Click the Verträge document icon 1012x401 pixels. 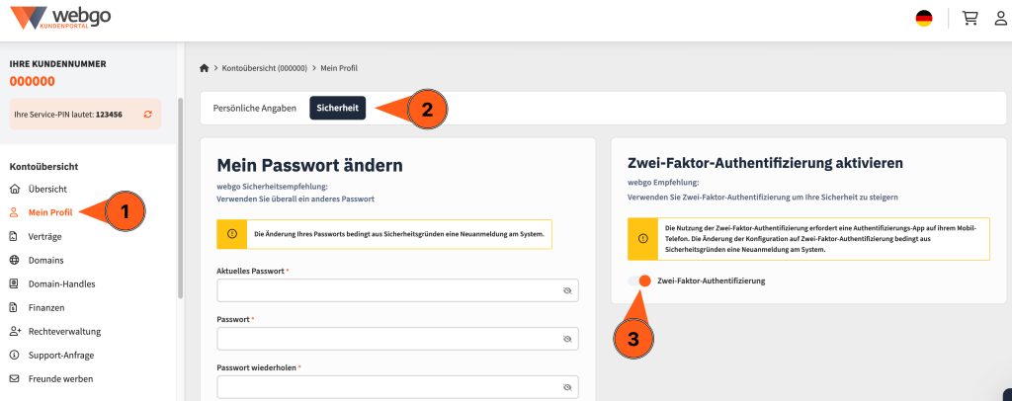[x=14, y=237]
